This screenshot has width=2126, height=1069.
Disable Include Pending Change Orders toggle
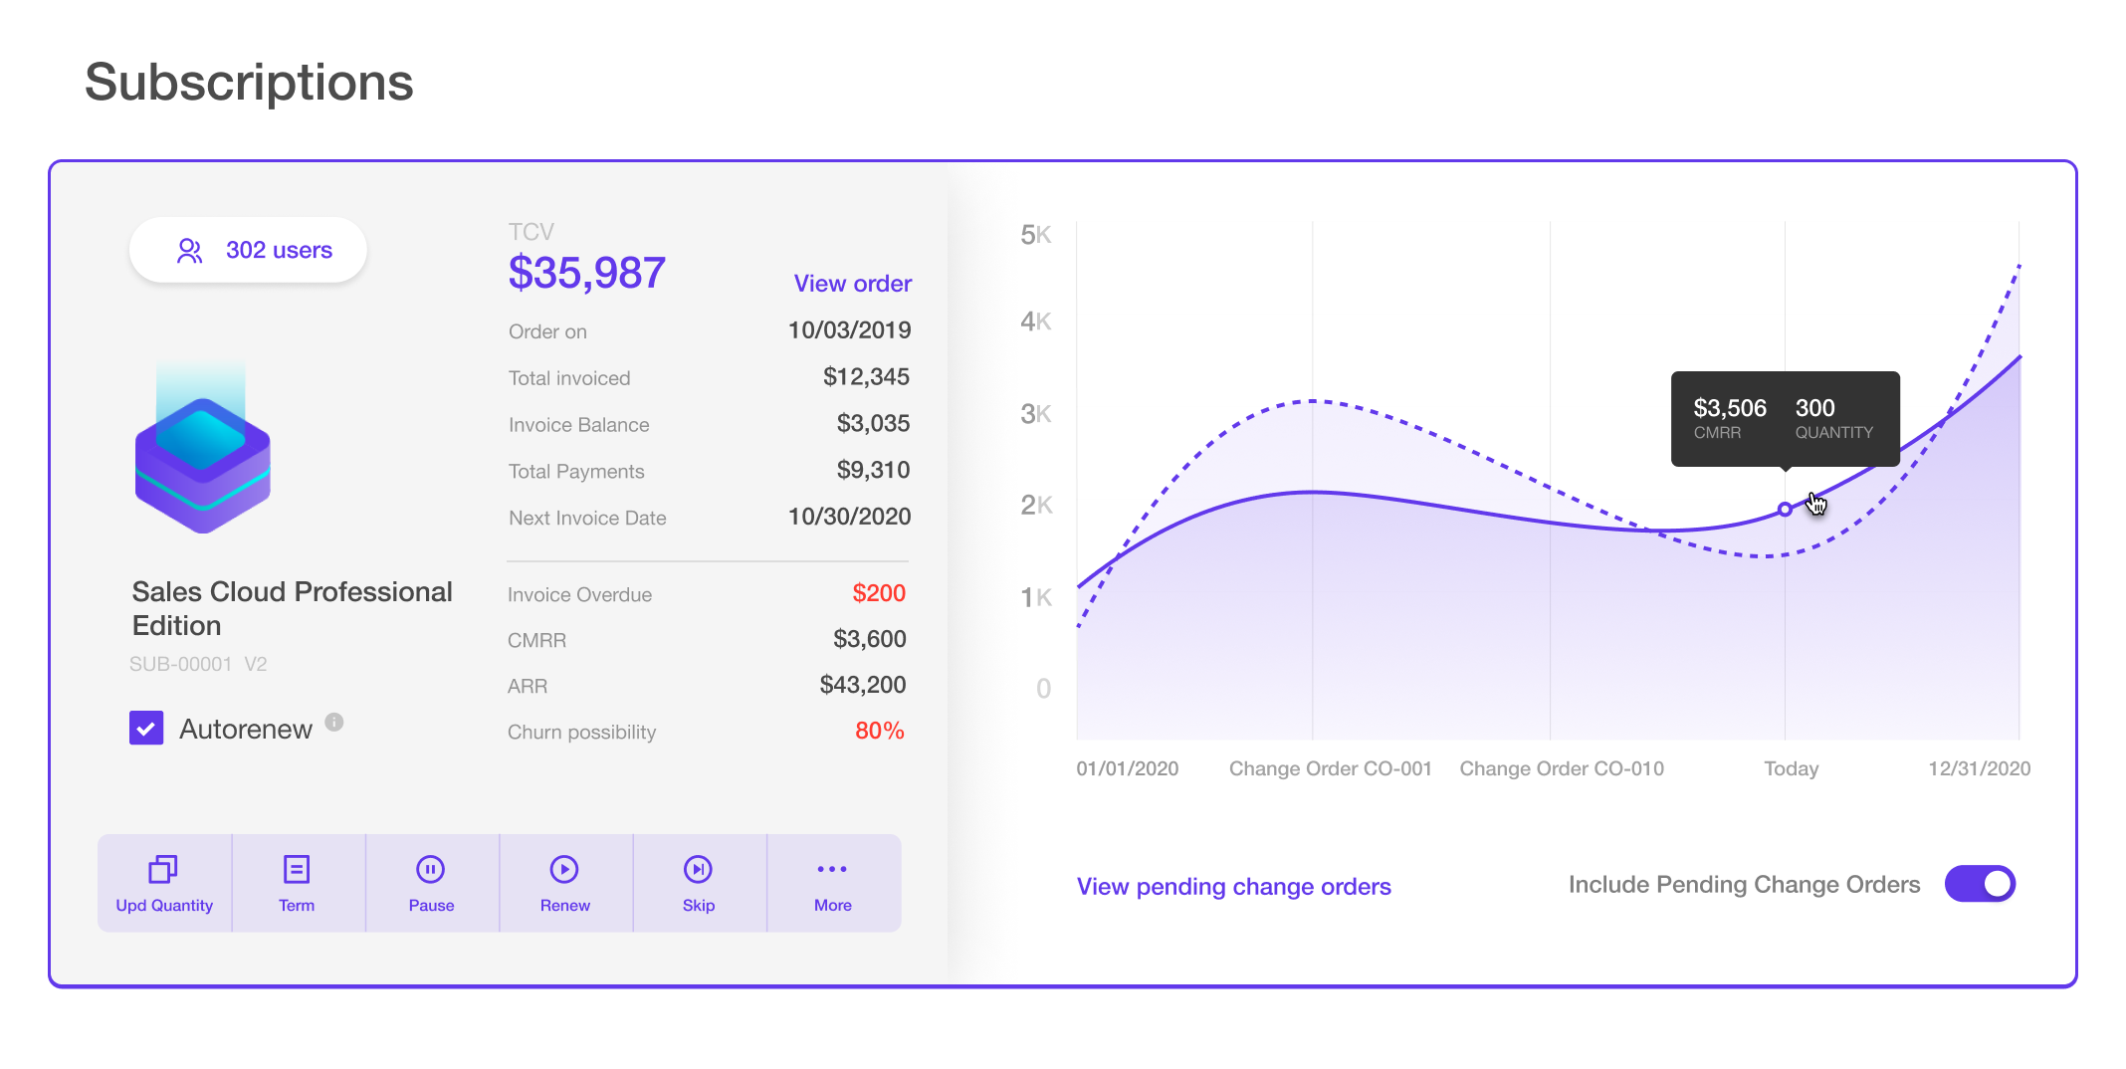tap(1980, 884)
